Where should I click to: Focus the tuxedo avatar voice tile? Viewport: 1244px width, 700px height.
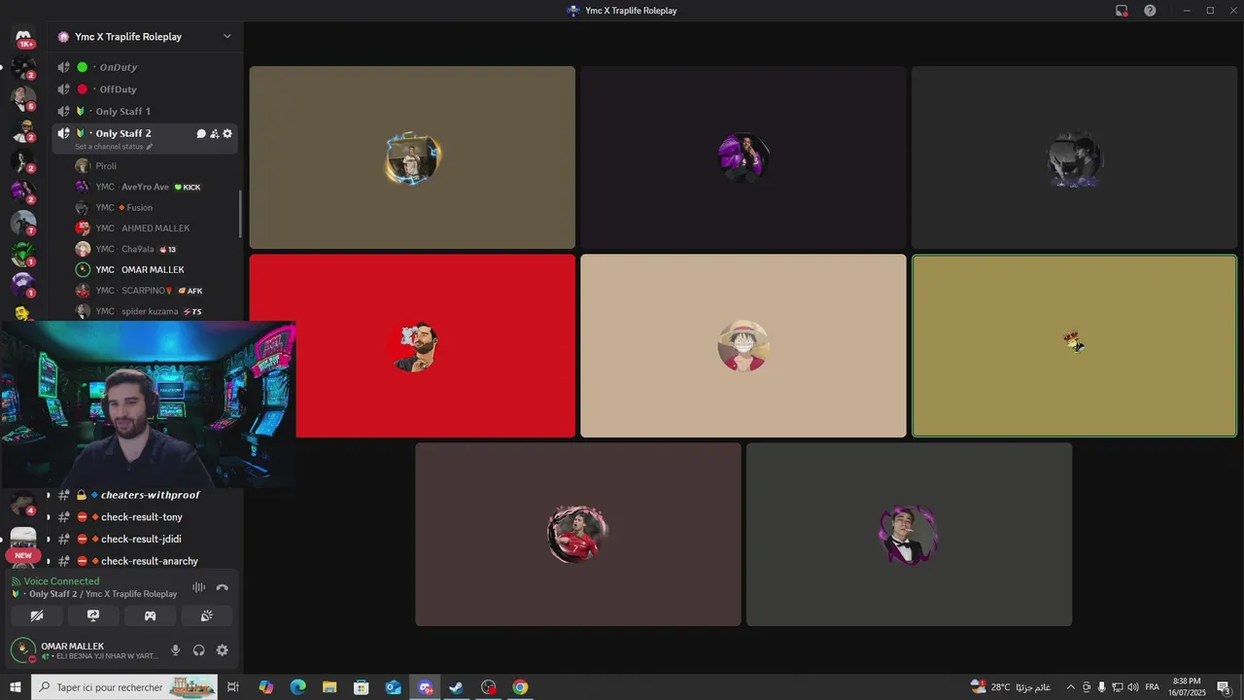point(909,535)
